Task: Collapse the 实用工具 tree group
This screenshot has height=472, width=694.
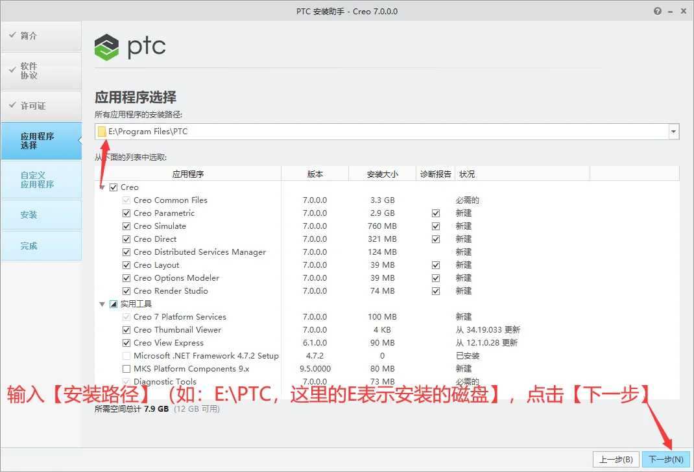Action: (x=102, y=304)
